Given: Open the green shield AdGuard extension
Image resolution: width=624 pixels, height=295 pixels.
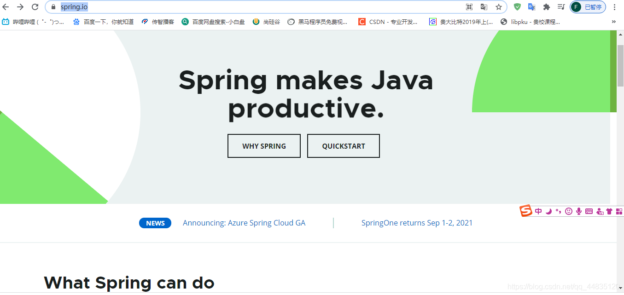Looking at the screenshot, I should point(518,7).
